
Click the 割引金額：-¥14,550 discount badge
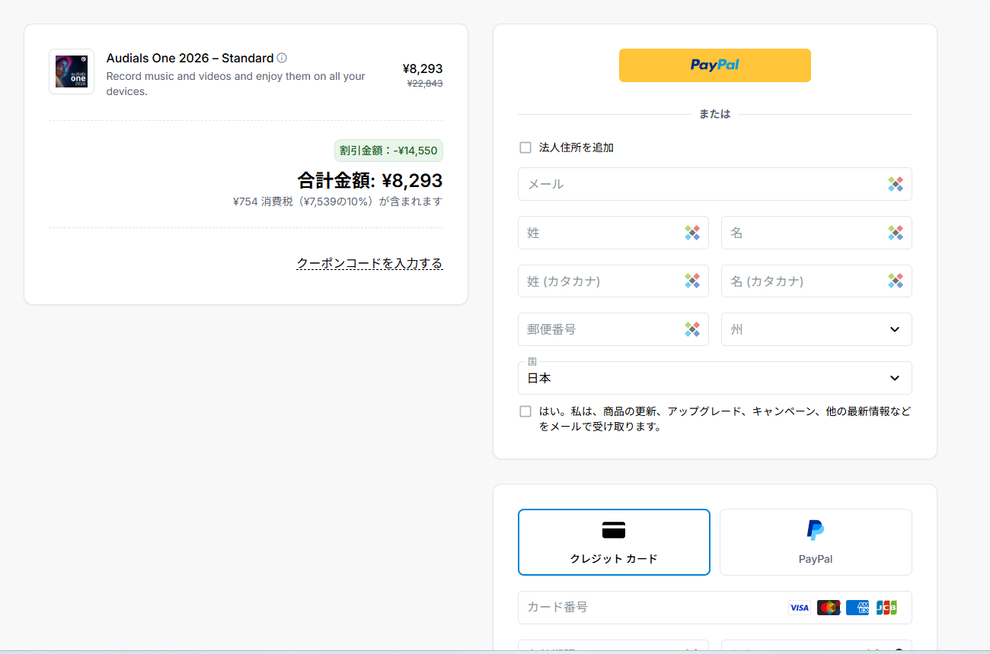pos(388,151)
